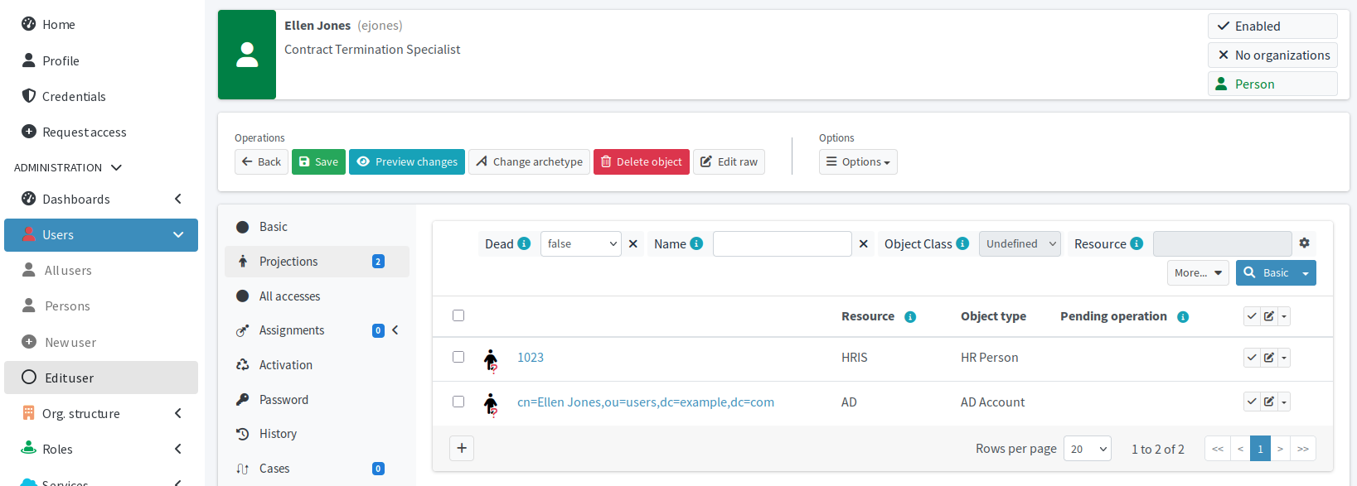Open search mode dropdown arrow

point(1306,272)
